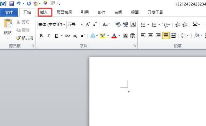Open the 剪贴板 clipboard pane launcher
This screenshot has height=126, width=206.
[x=33, y=46]
